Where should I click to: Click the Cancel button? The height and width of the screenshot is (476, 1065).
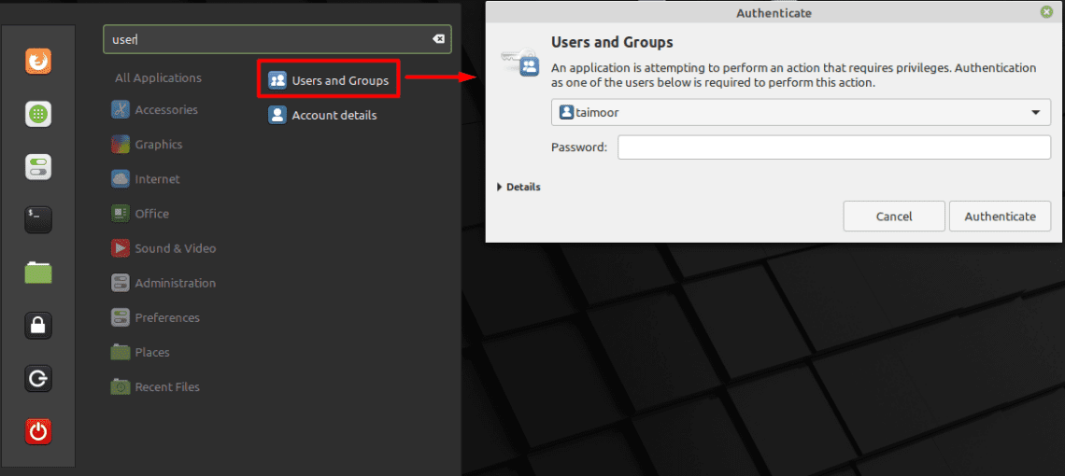click(x=894, y=217)
